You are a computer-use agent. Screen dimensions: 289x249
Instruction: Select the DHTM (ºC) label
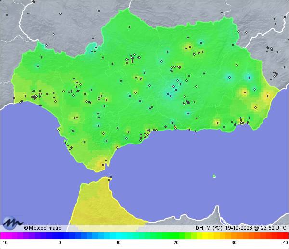point(209,228)
